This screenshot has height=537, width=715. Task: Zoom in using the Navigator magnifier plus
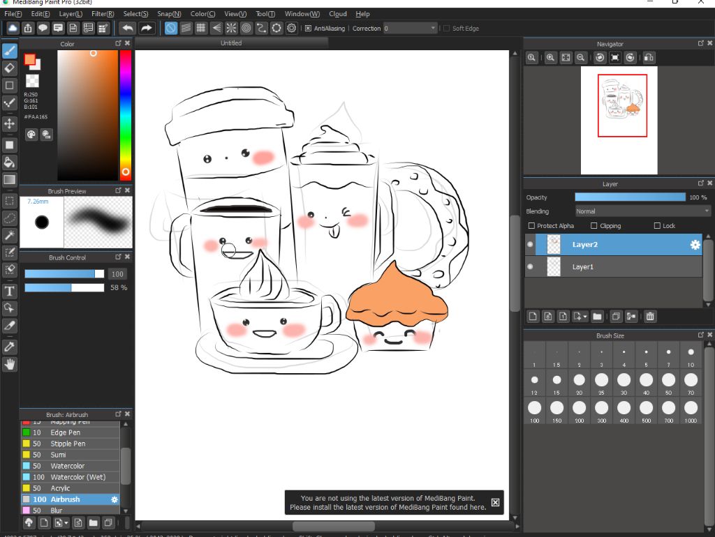[550, 58]
